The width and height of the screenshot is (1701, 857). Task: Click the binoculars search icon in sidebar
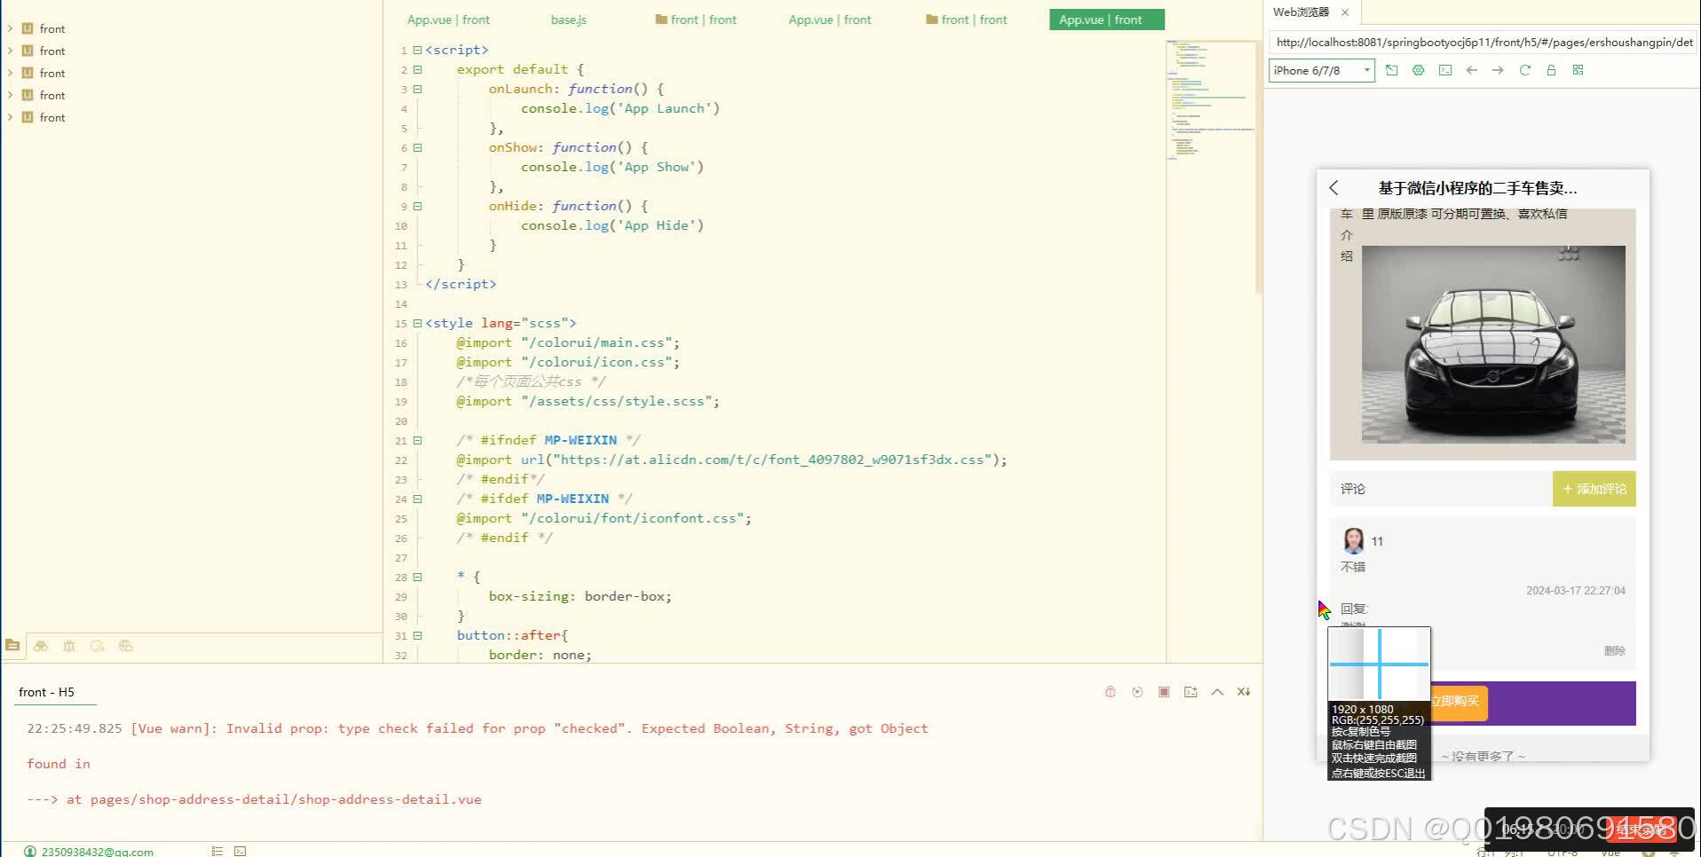point(41,646)
